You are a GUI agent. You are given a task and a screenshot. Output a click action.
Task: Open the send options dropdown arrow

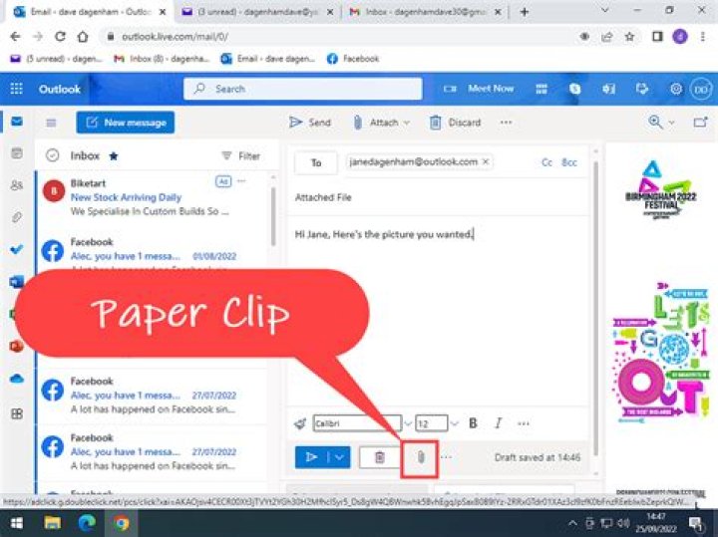tap(339, 457)
